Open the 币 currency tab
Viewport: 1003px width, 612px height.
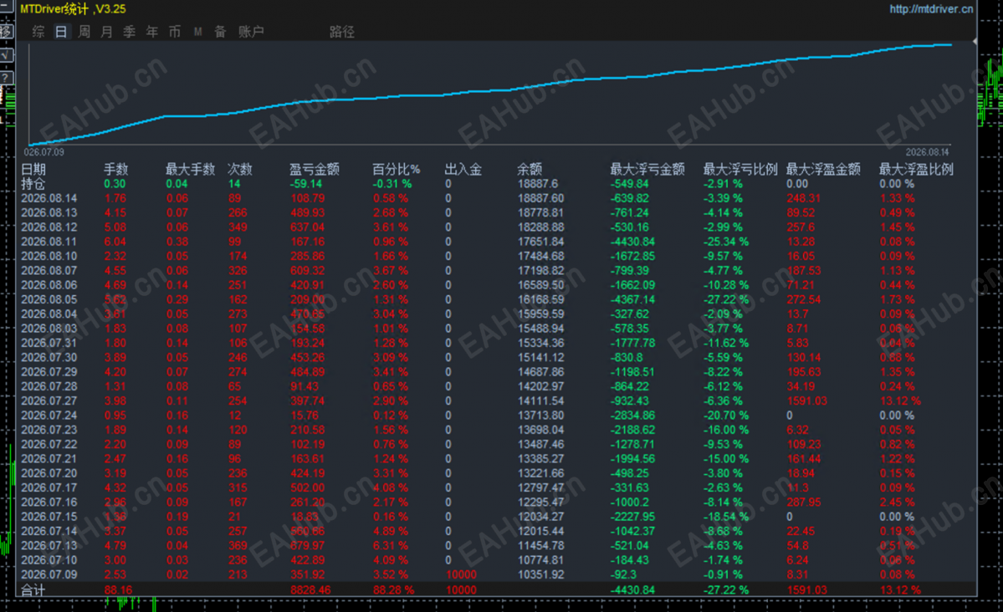175,32
